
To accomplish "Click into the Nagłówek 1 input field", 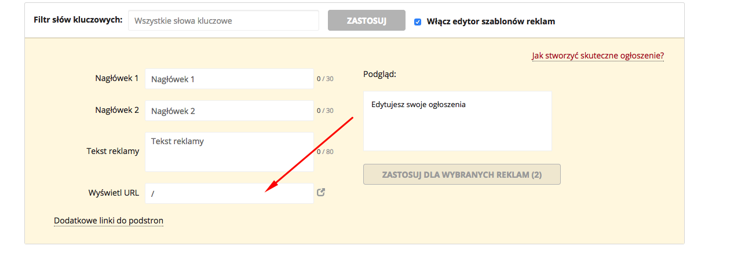I will point(229,79).
